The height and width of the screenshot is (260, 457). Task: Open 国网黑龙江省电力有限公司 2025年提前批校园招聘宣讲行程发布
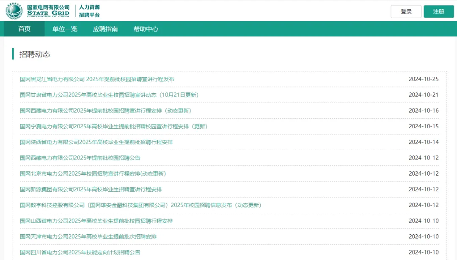tap(97, 79)
